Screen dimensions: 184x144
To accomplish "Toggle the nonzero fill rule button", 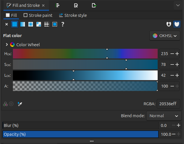I will (177, 25).
